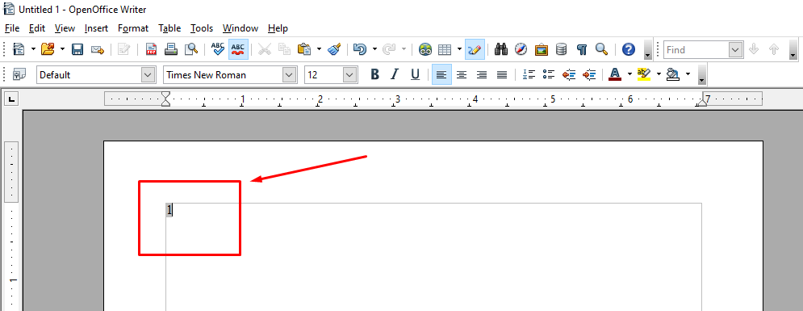Open Data Sources icon

coord(562,49)
